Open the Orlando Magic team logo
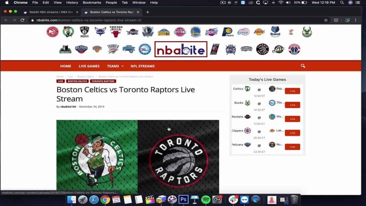The height and width of the screenshot is (206, 366). [x=129, y=49]
